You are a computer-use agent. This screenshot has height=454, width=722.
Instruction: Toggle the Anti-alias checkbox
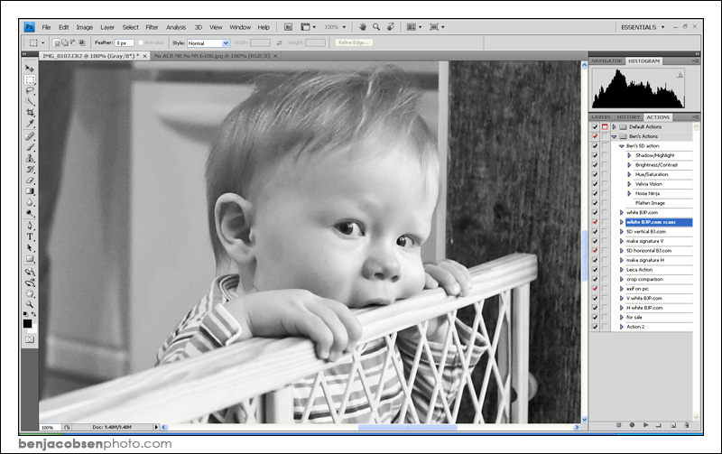[141, 42]
